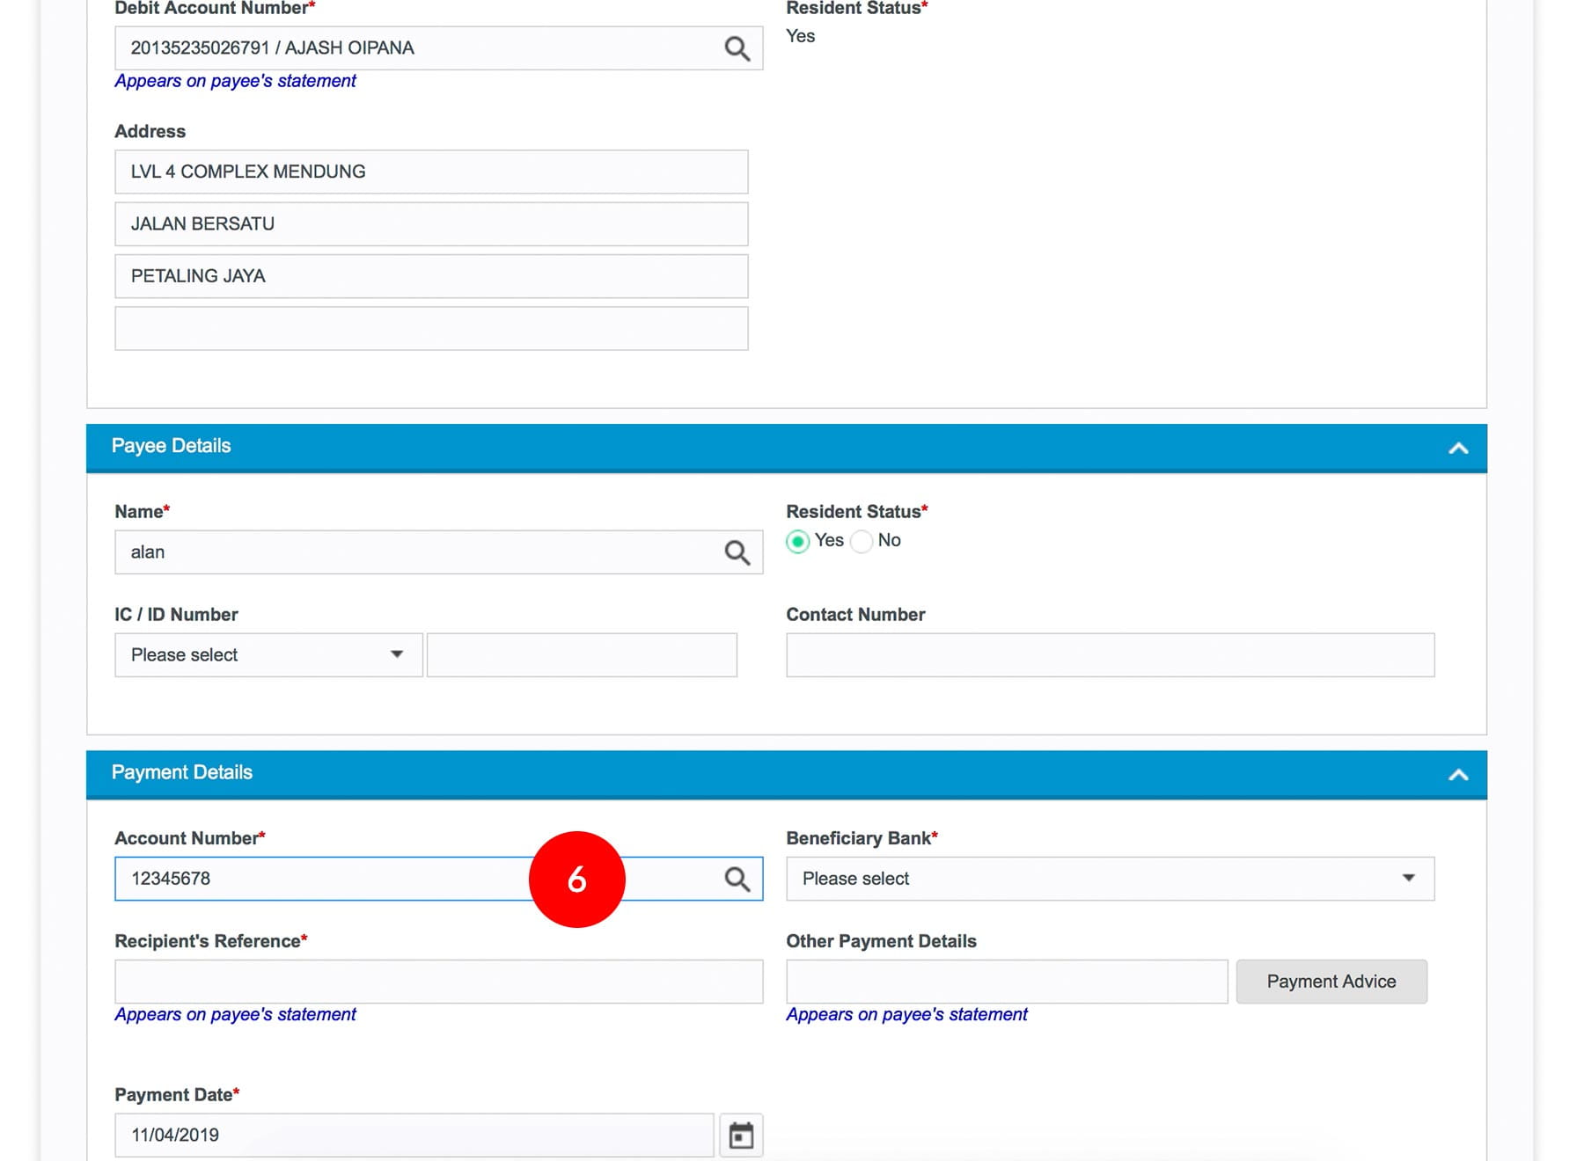Open the Beneficiary Bank dropdown
The image size is (1584, 1161).
click(x=1109, y=879)
